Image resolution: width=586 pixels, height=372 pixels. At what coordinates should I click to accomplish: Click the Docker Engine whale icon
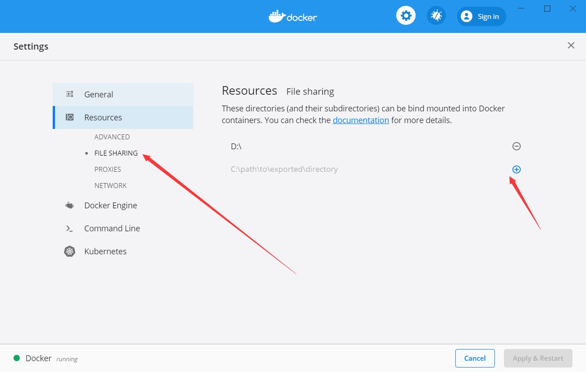pos(69,205)
